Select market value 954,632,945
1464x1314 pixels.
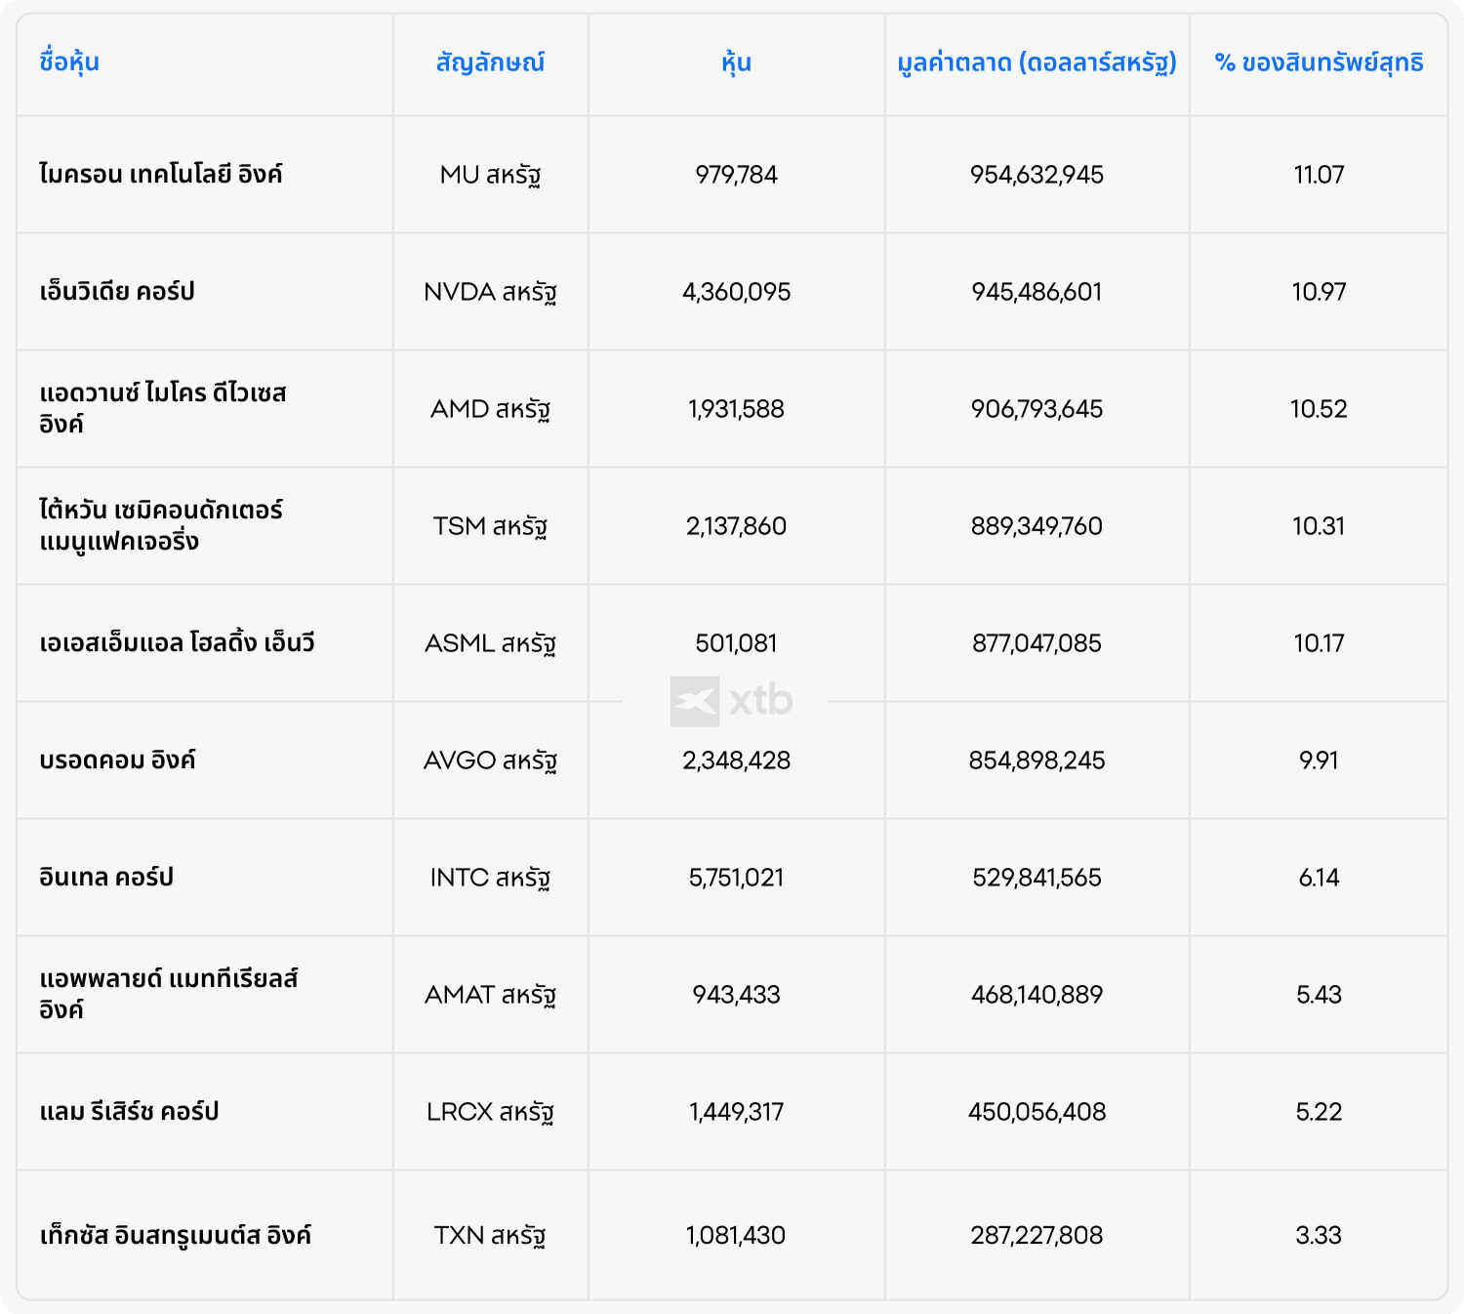(1037, 175)
